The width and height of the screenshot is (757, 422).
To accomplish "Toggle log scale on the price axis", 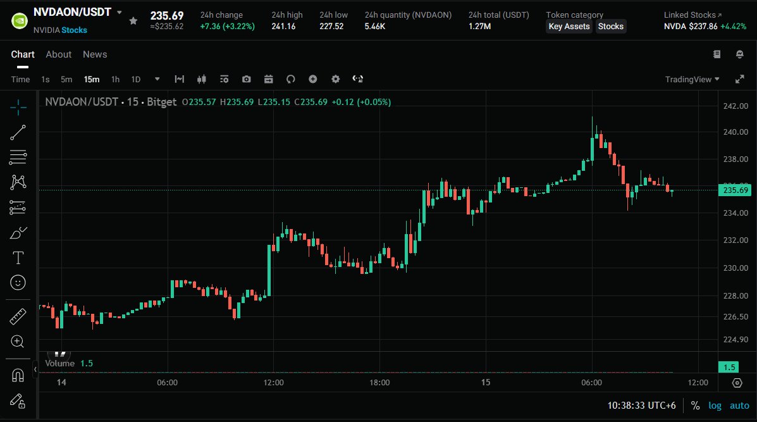I will click(715, 406).
